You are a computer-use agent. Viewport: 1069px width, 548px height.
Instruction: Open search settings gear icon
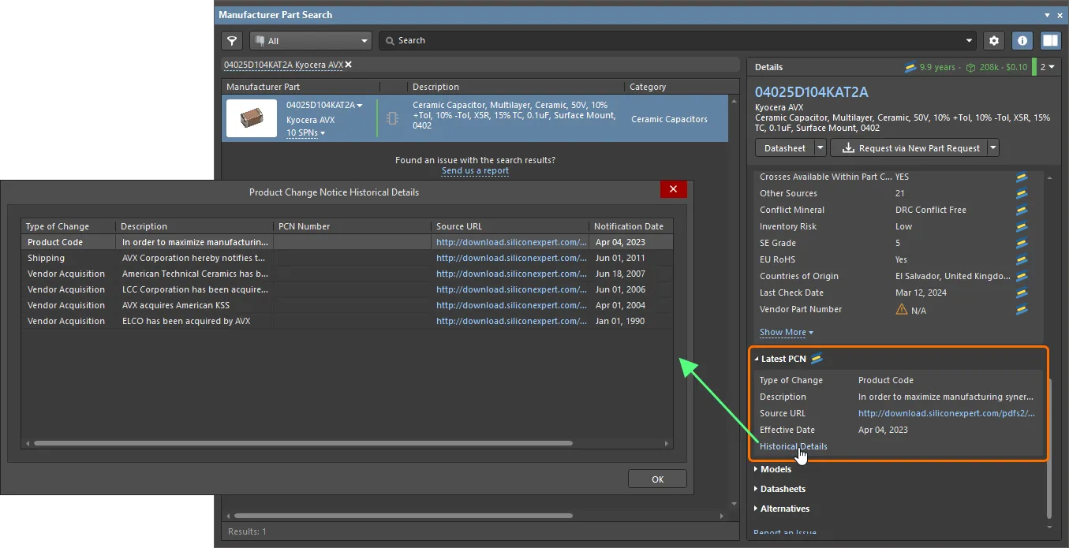pos(994,41)
